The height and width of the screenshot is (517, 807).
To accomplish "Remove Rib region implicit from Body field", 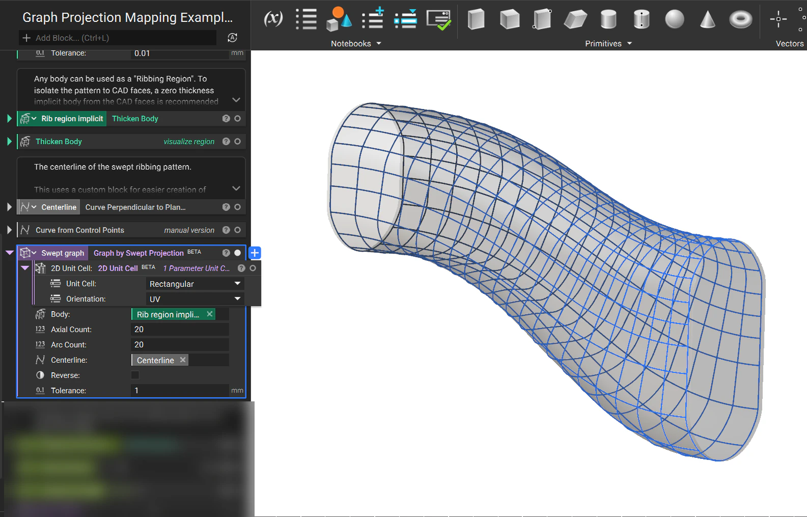I will coord(209,314).
